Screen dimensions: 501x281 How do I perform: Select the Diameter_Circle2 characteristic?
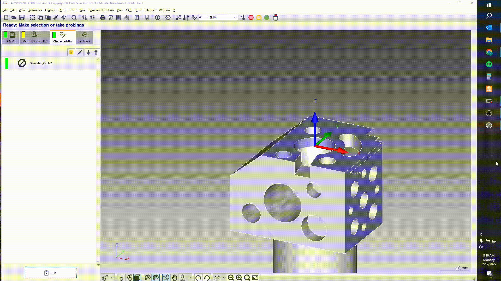pyautogui.click(x=41, y=63)
